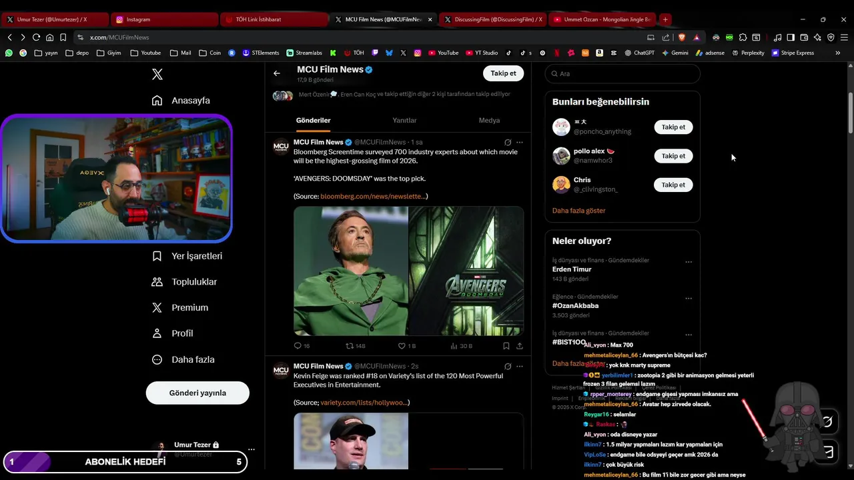
Task: Open the Robert Downey Jr. Doom image
Action: pos(350,271)
